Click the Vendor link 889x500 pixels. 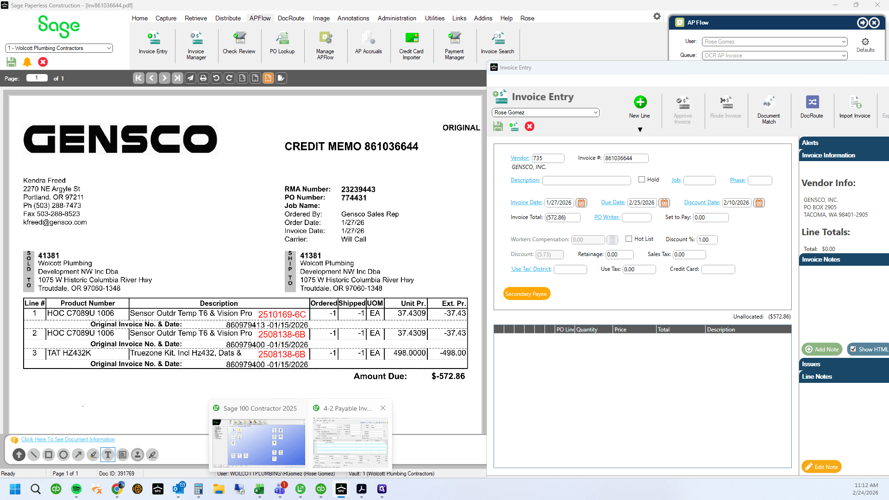tap(520, 158)
